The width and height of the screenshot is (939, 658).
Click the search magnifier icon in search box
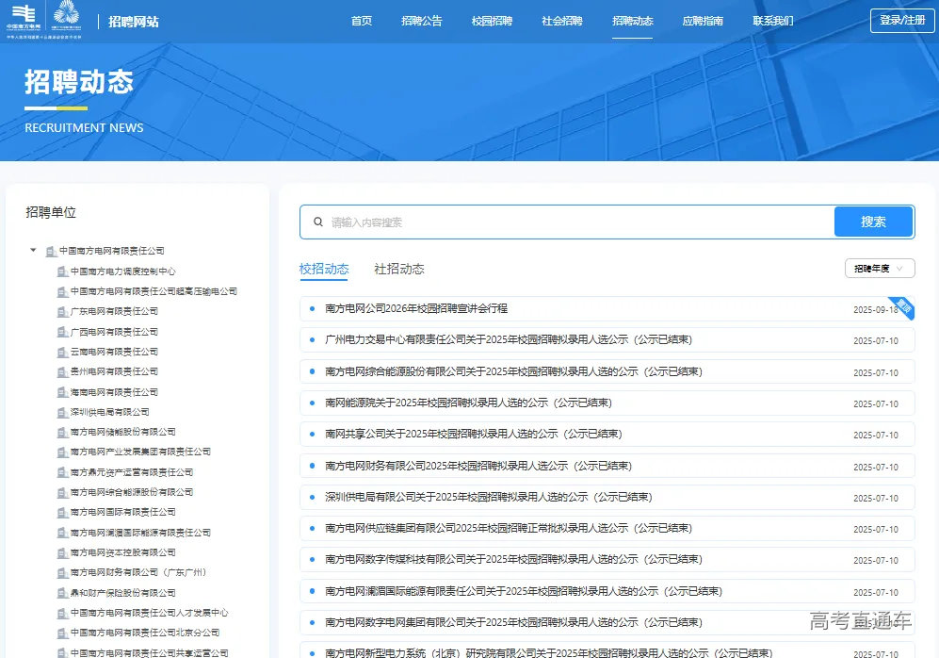point(316,222)
